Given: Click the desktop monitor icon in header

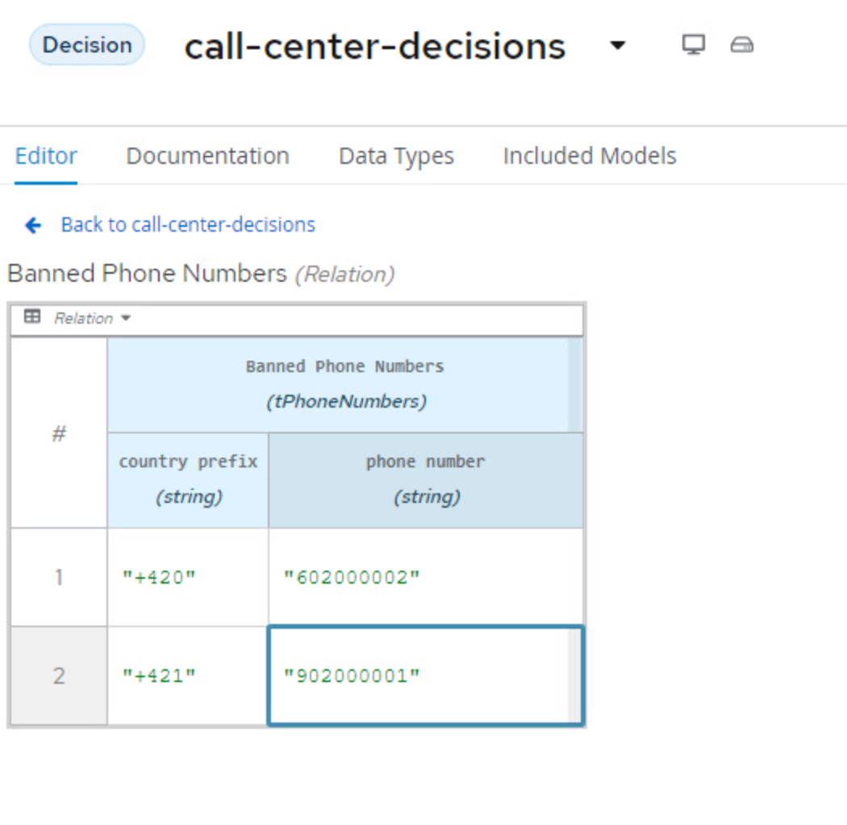Looking at the screenshot, I should 694,45.
